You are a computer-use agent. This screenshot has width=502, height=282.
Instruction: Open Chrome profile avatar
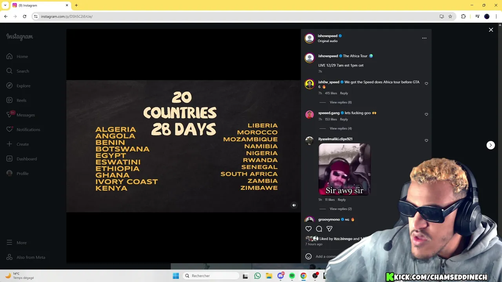(x=487, y=16)
